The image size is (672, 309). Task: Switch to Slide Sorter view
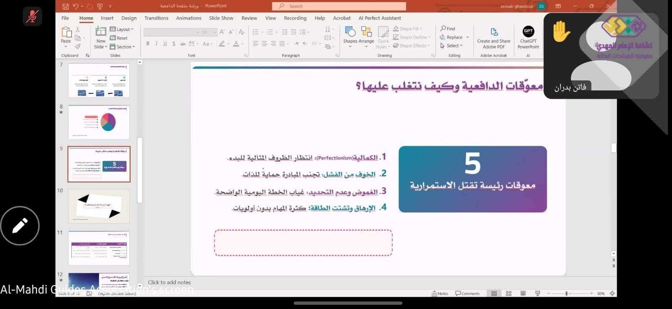pos(509,294)
